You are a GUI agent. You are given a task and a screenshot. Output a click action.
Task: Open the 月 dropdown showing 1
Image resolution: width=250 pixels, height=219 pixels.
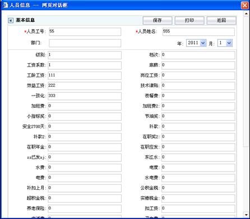click(225, 43)
